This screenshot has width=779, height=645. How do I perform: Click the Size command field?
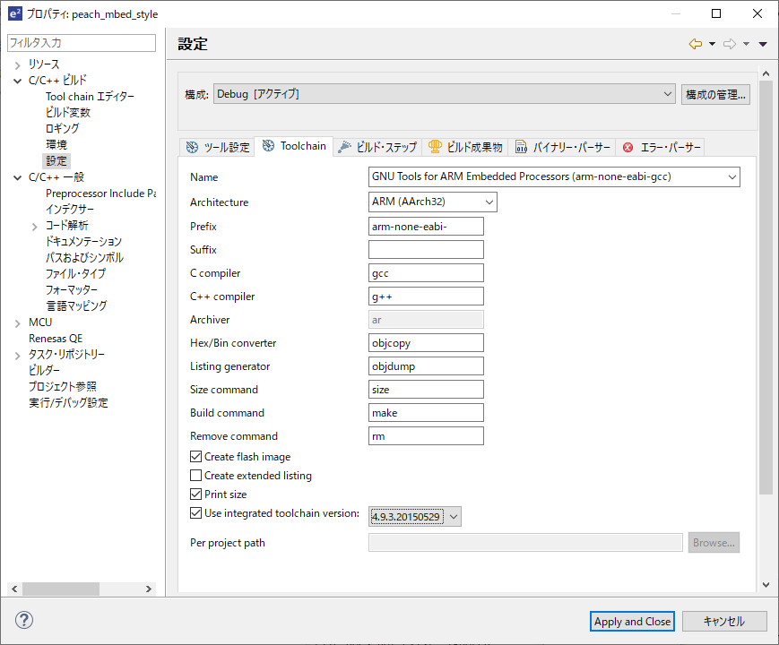tap(426, 390)
